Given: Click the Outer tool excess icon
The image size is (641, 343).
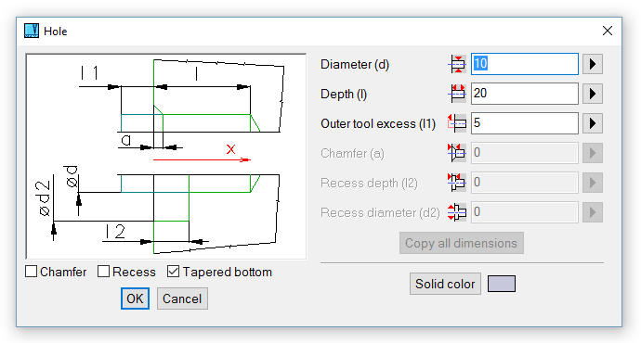Looking at the screenshot, I should coord(457,123).
